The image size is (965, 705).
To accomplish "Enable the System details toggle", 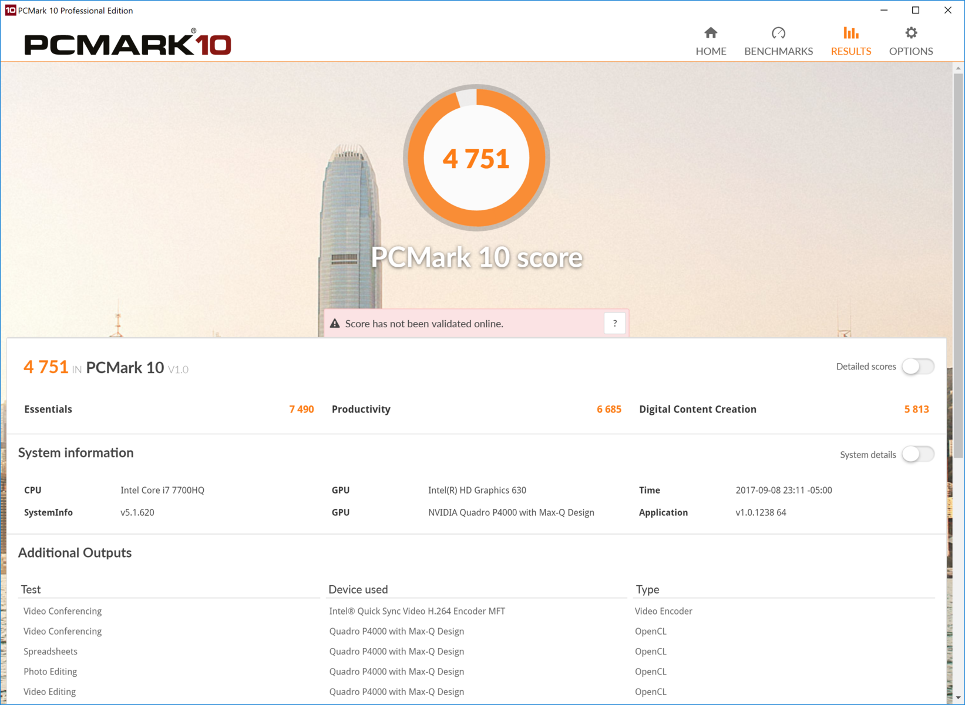I will (x=918, y=454).
